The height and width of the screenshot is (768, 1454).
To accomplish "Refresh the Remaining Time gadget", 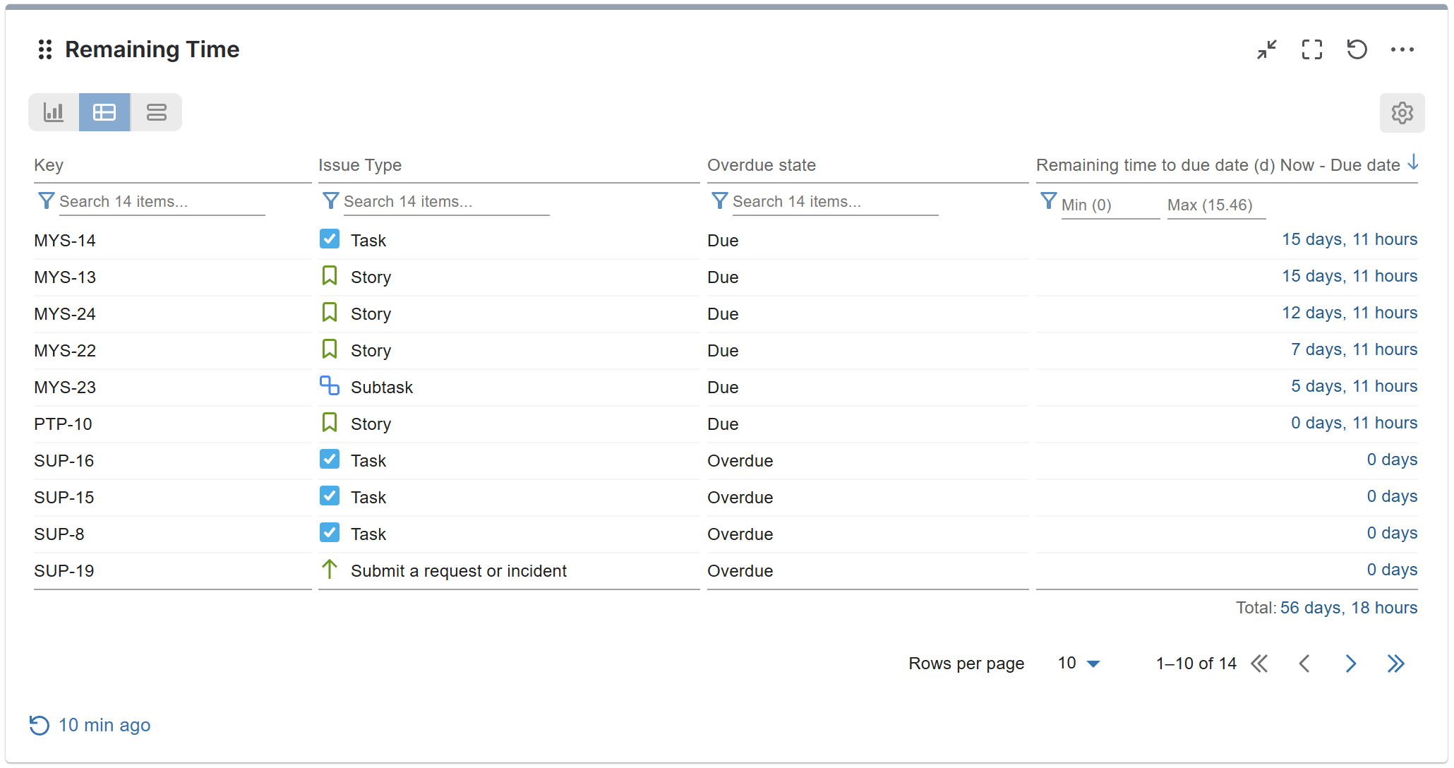I will click(x=1357, y=49).
